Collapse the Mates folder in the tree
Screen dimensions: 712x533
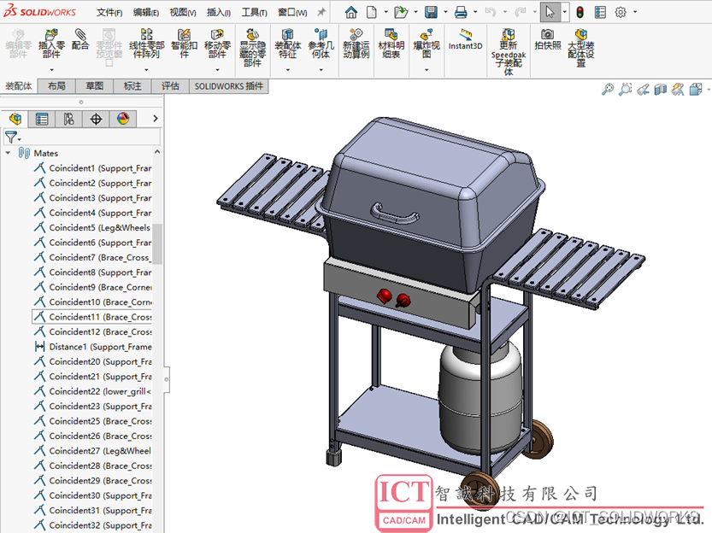(8, 153)
